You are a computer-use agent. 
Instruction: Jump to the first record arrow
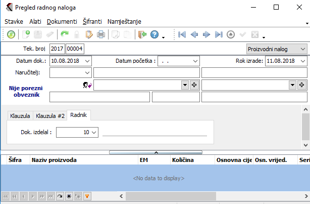pos(182,35)
